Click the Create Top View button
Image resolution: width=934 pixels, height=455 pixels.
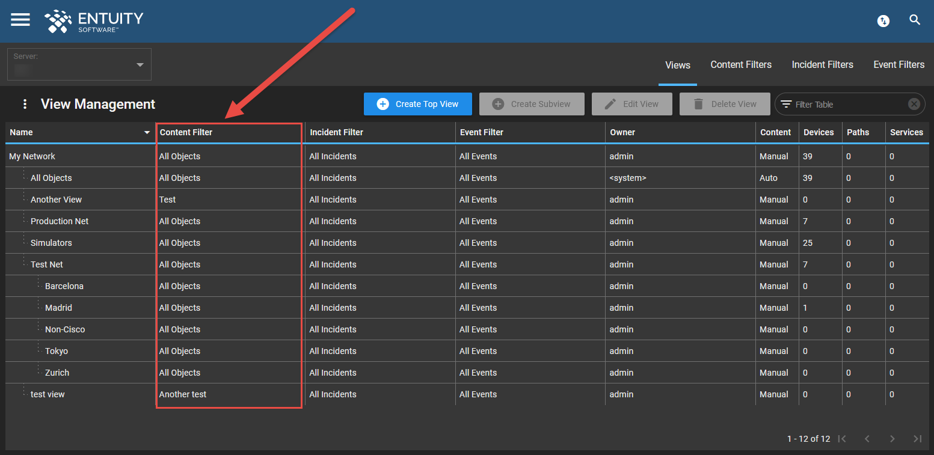click(x=417, y=104)
